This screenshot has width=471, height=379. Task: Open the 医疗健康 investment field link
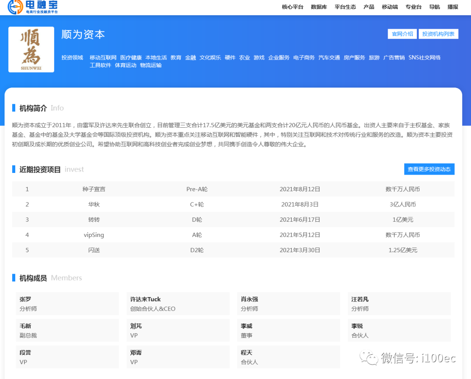[x=131, y=57]
